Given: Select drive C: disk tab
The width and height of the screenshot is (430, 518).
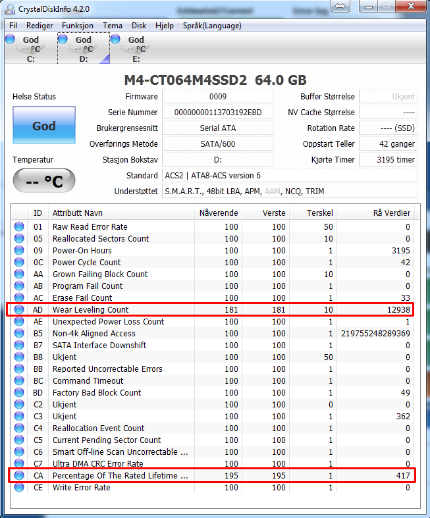Looking at the screenshot, I should coord(31,48).
